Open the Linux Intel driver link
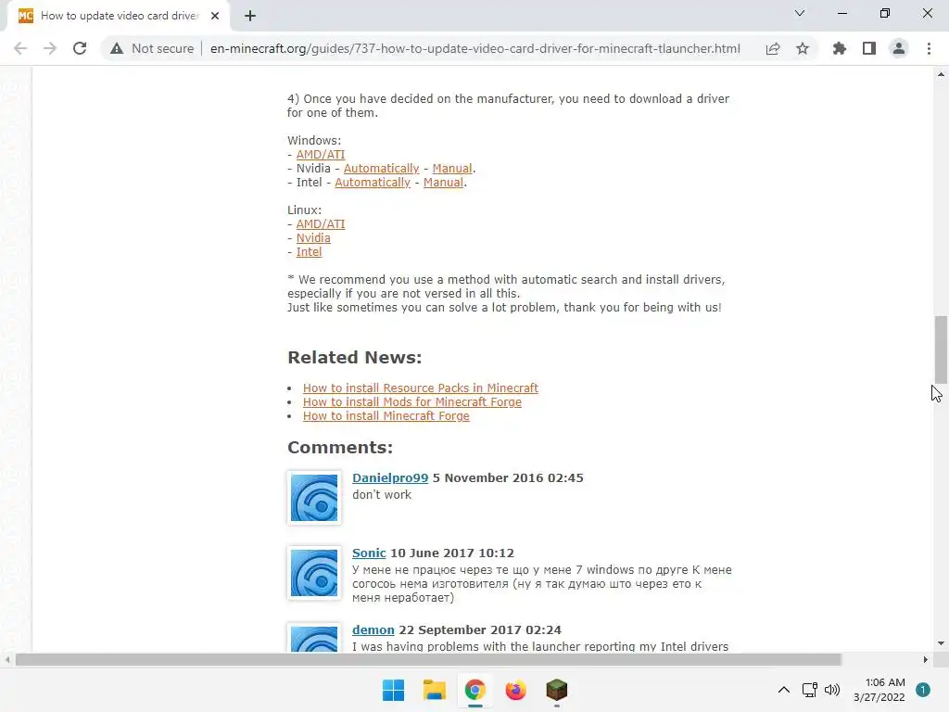This screenshot has width=949, height=712. click(x=309, y=252)
